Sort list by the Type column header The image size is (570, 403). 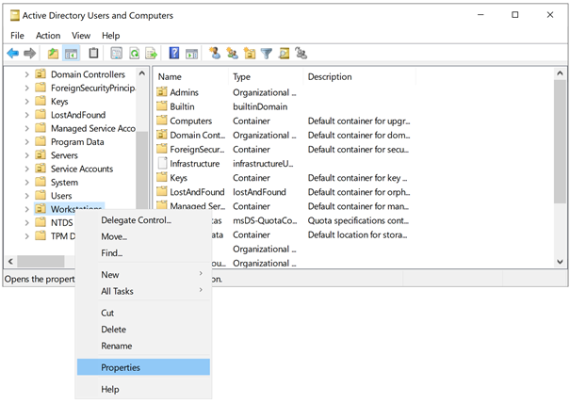point(266,76)
